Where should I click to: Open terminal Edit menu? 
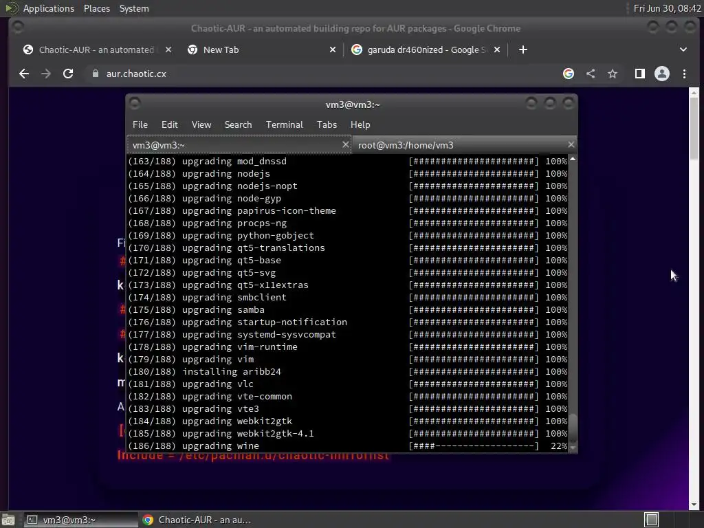[x=170, y=125]
